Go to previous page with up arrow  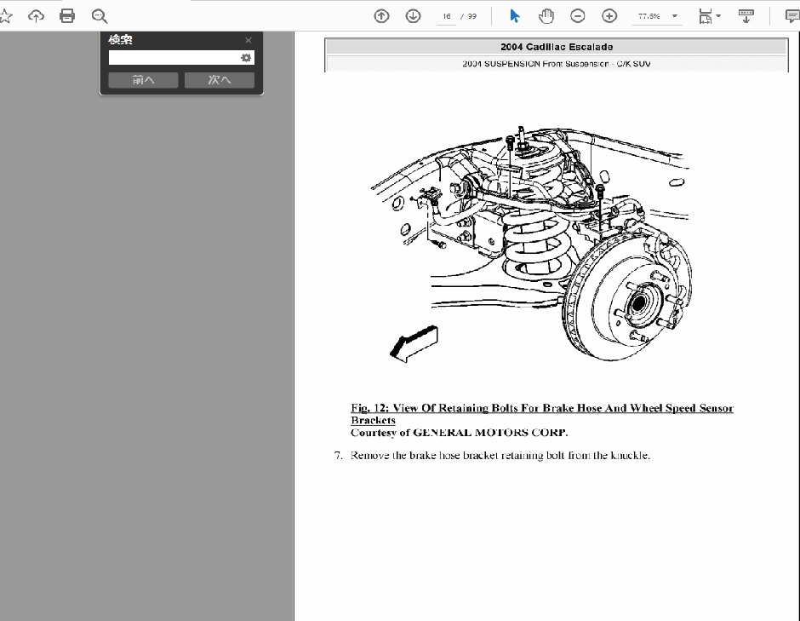(x=381, y=16)
